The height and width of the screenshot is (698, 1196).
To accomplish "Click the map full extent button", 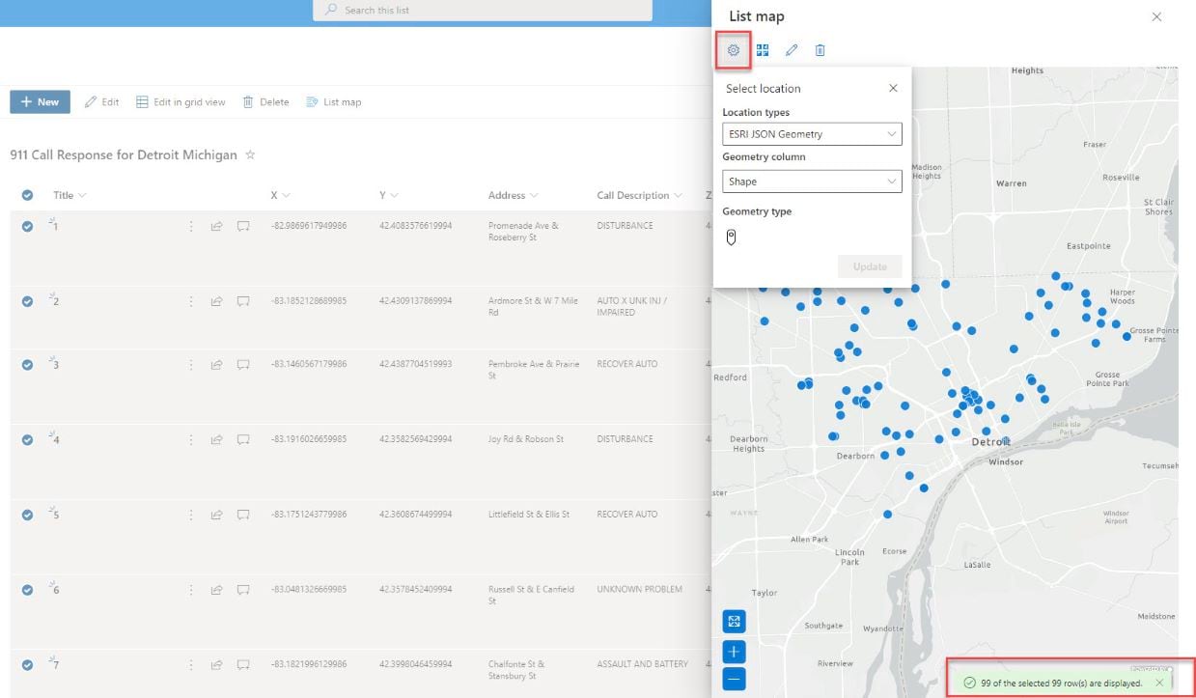I will pos(735,622).
